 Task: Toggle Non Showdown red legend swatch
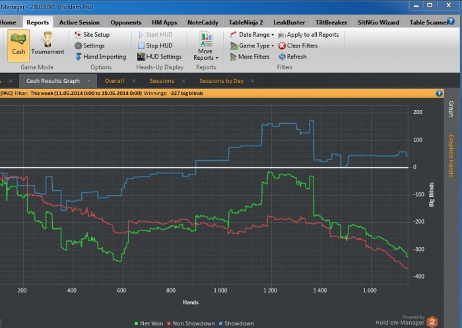coord(169,323)
